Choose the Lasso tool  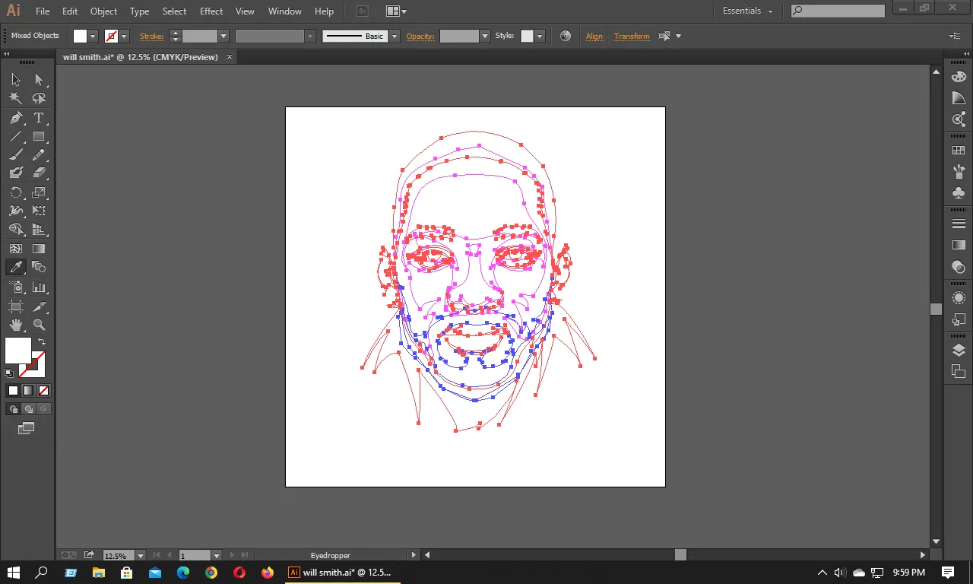pos(39,99)
